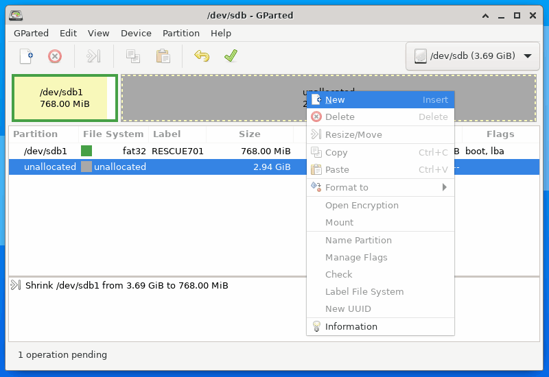Click the boot, lba flags cell
The height and width of the screenshot is (377, 549).
click(x=484, y=151)
